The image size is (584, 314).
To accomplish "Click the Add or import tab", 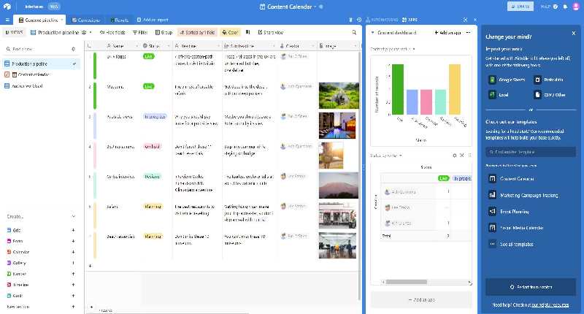I will (x=153, y=20).
